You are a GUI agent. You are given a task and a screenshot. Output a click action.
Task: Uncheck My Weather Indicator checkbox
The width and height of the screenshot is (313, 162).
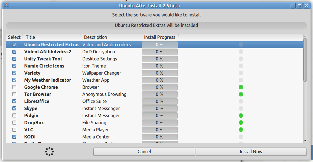click(14, 80)
